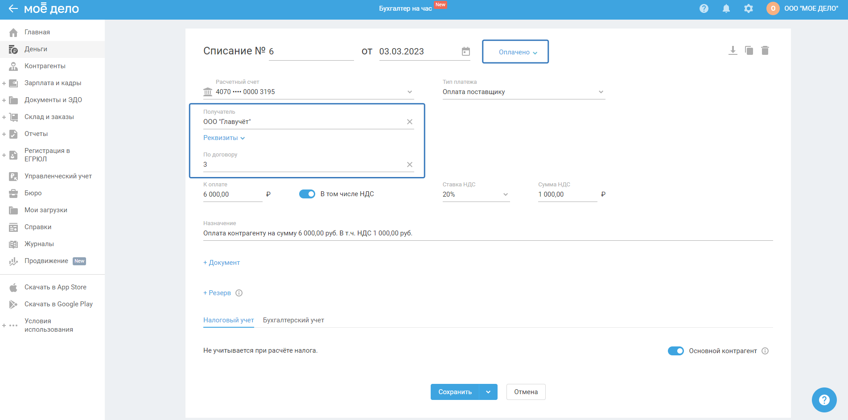This screenshot has height=420, width=848.
Task: Expand Зарплата и кадры with plus
Action: click(x=4, y=83)
